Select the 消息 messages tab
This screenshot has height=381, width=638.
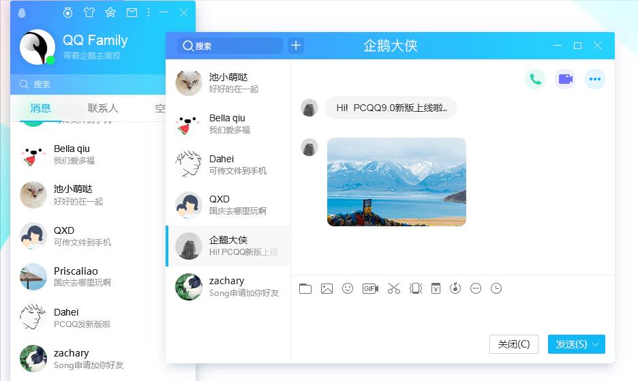click(x=40, y=108)
